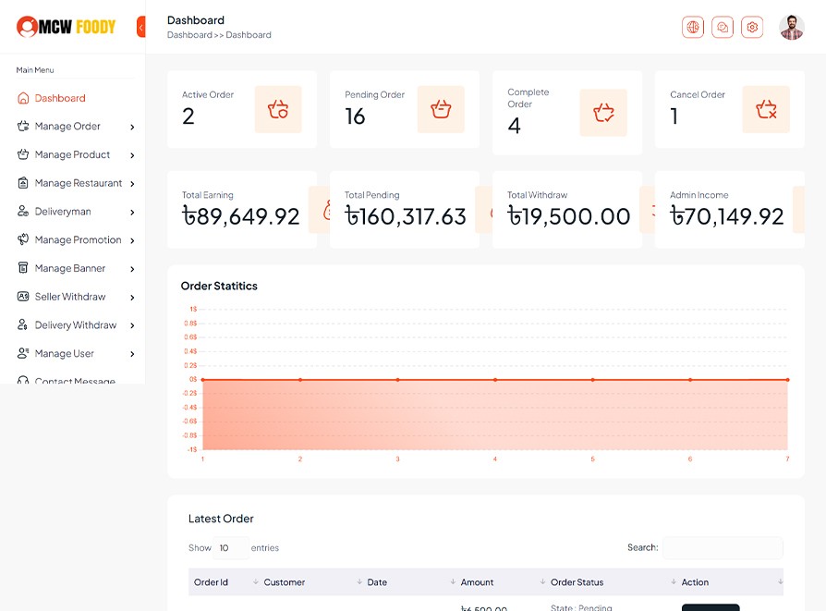Click the user profile avatar
Image resolution: width=826 pixels, height=611 pixels.
tap(792, 28)
